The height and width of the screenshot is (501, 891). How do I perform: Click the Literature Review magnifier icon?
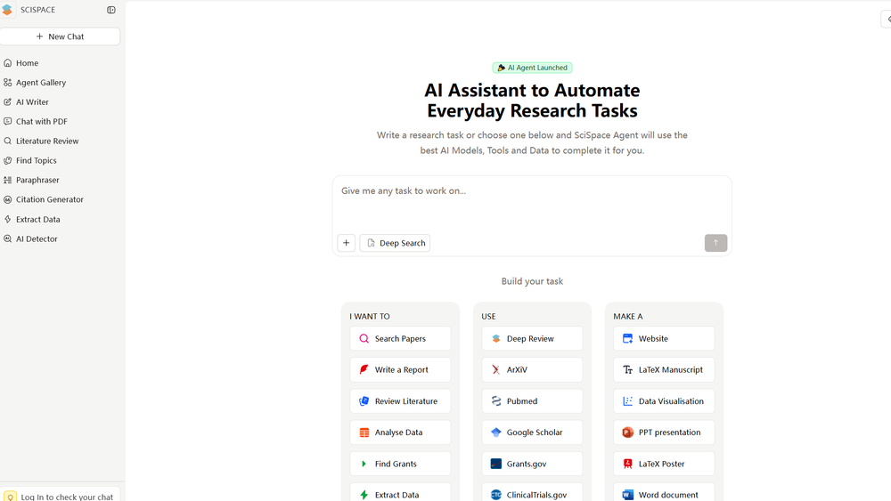tap(7, 141)
